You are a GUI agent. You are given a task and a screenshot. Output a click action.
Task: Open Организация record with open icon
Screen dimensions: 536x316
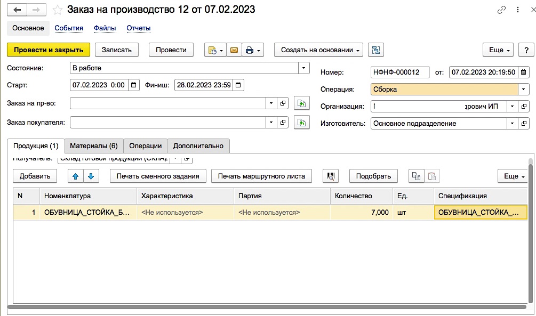[x=523, y=106]
